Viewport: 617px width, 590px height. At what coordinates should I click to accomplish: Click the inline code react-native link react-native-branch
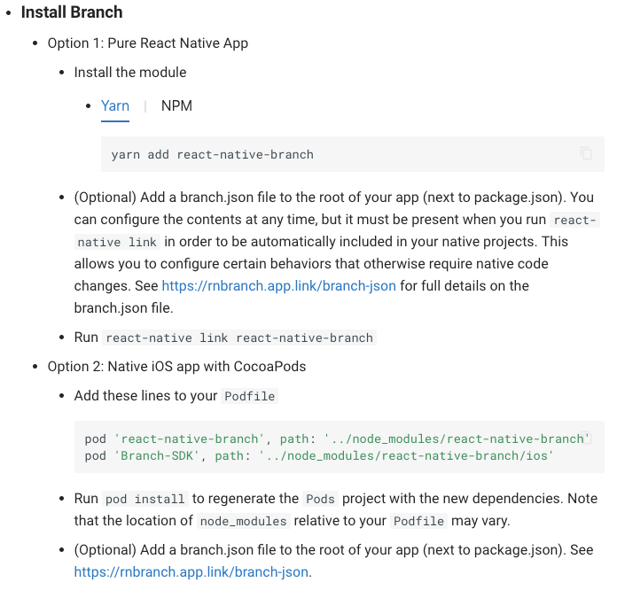coord(239,338)
